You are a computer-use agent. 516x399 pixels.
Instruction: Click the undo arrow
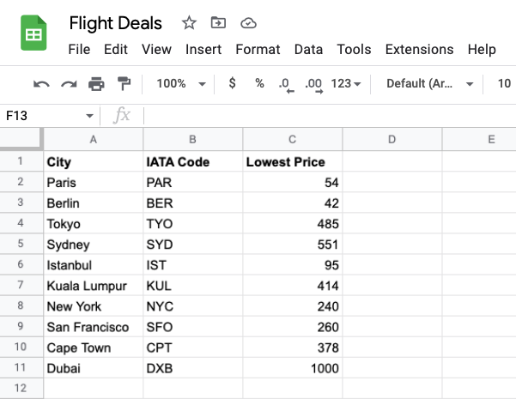tap(41, 84)
